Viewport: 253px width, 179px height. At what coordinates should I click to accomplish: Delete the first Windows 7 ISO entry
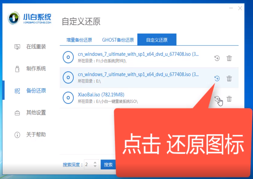pyautogui.click(x=229, y=58)
